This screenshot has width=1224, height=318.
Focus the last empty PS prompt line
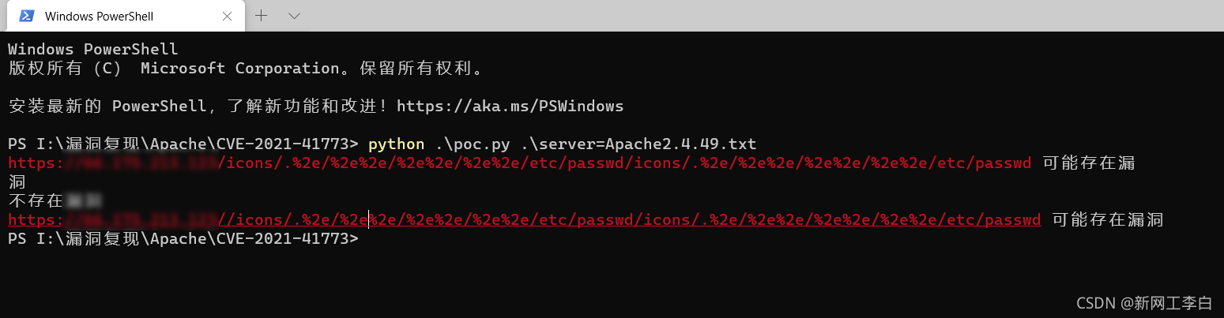tap(183, 238)
